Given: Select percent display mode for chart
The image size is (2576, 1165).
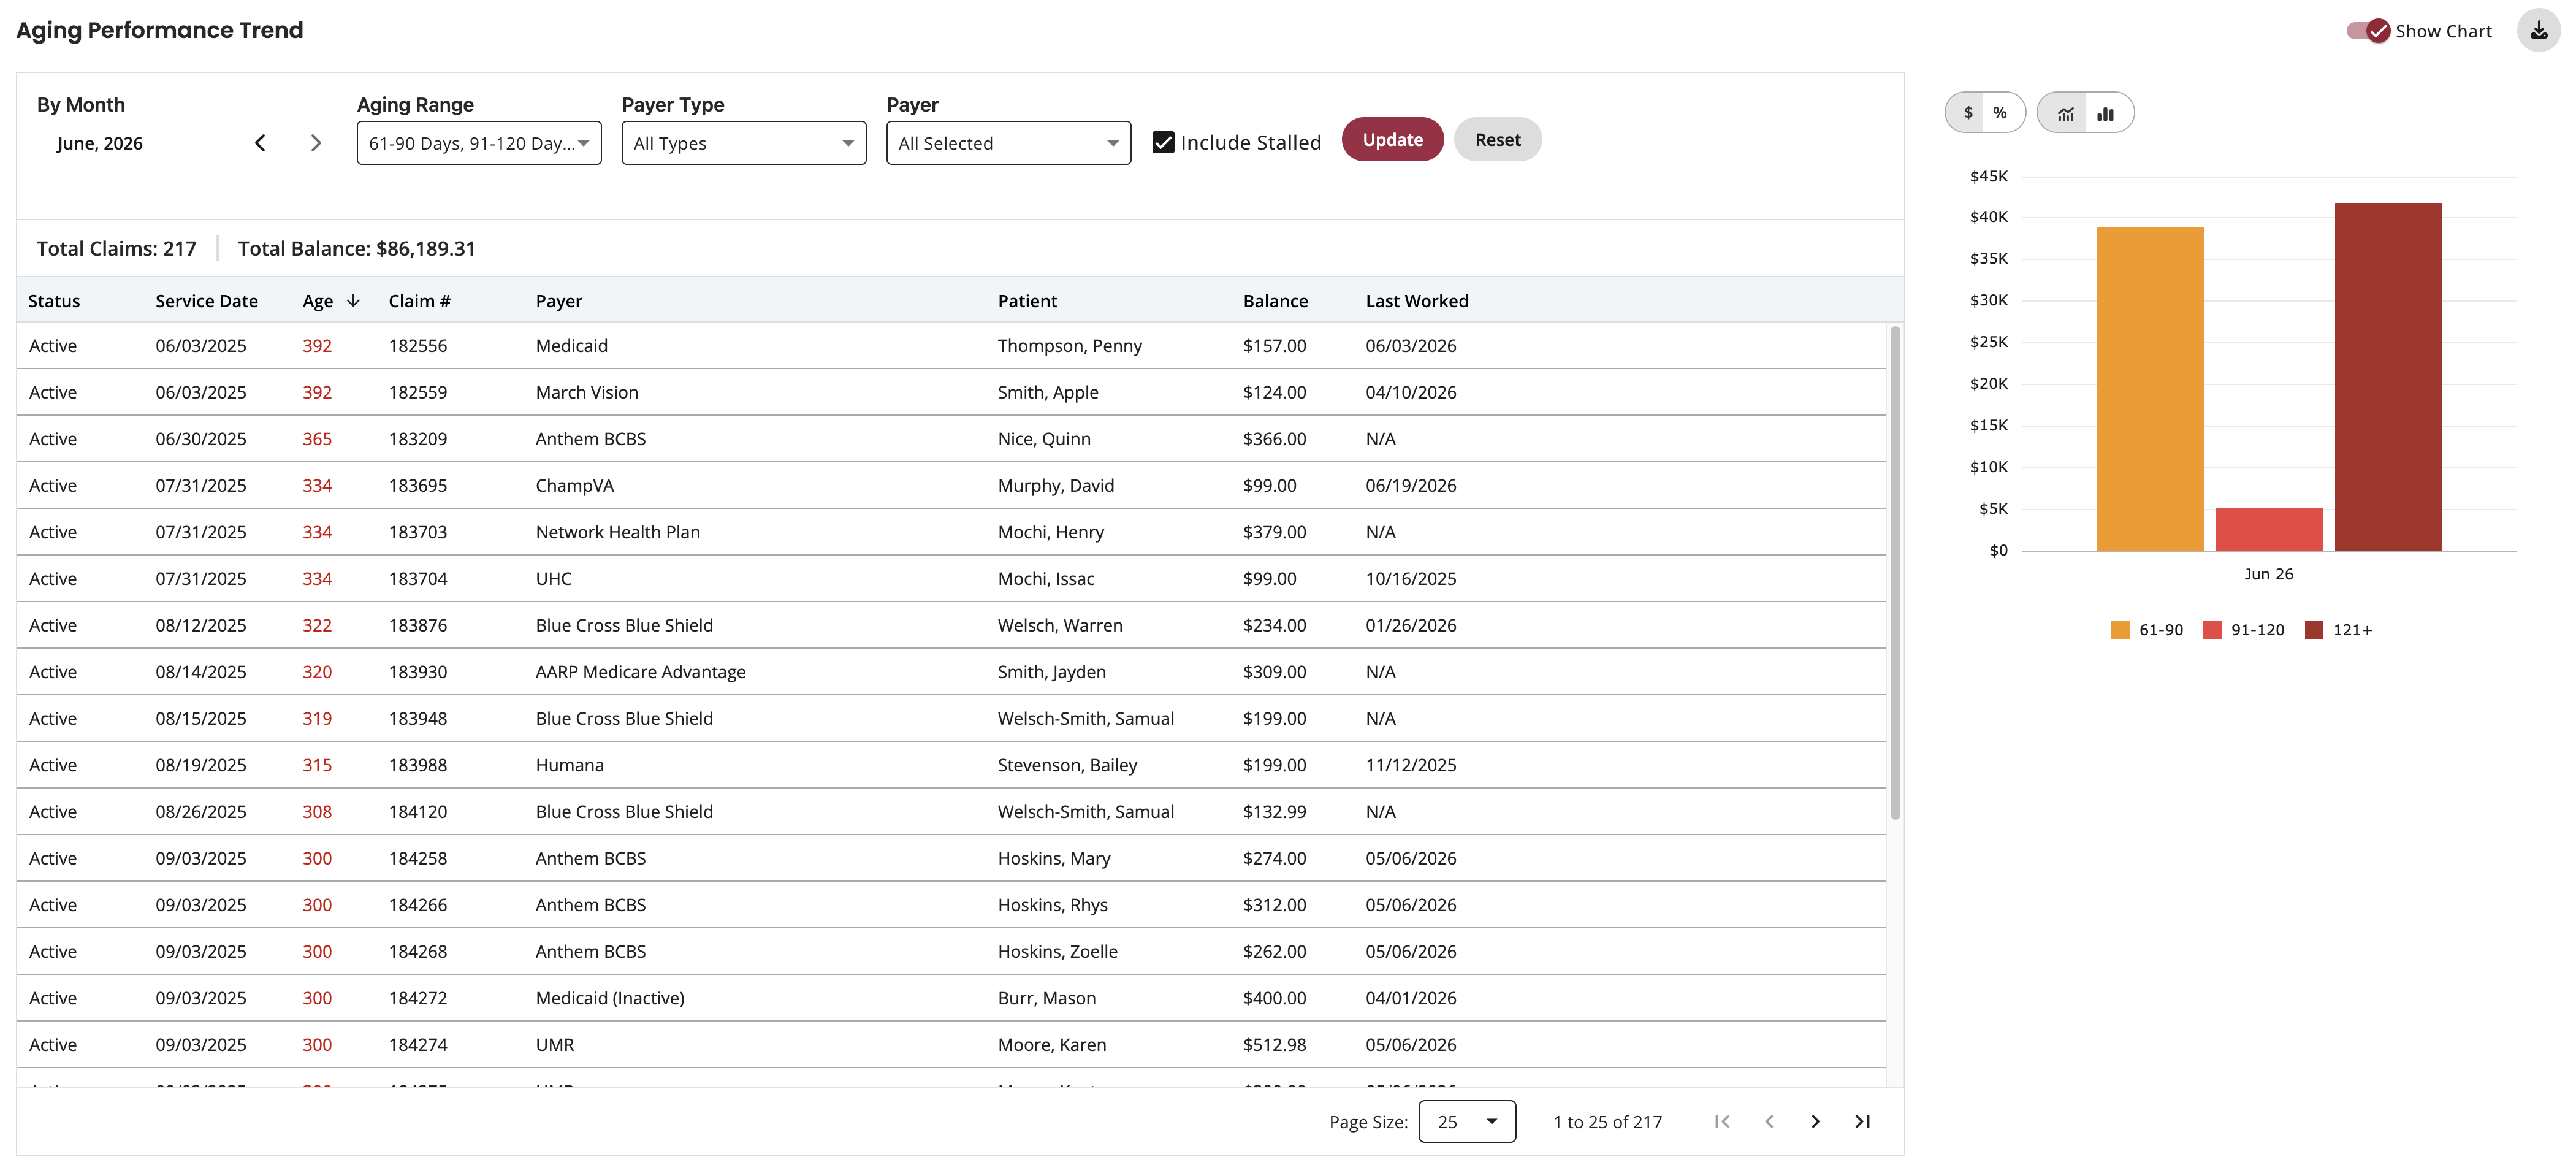Looking at the screenshot, I should (x=1999, y=113).
